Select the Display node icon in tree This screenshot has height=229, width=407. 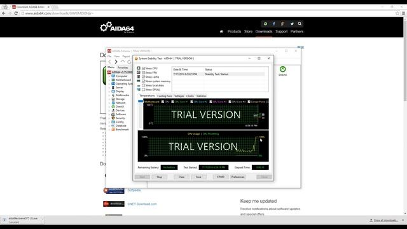pos(113,92)
